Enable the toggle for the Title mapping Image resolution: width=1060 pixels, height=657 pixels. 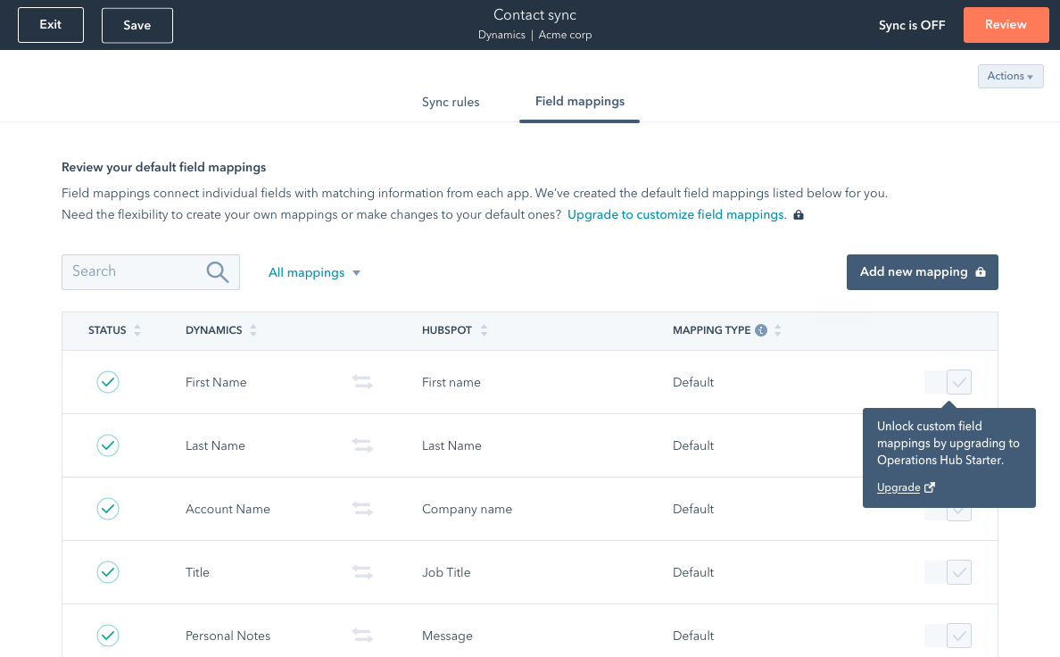[x=948, y=572]
